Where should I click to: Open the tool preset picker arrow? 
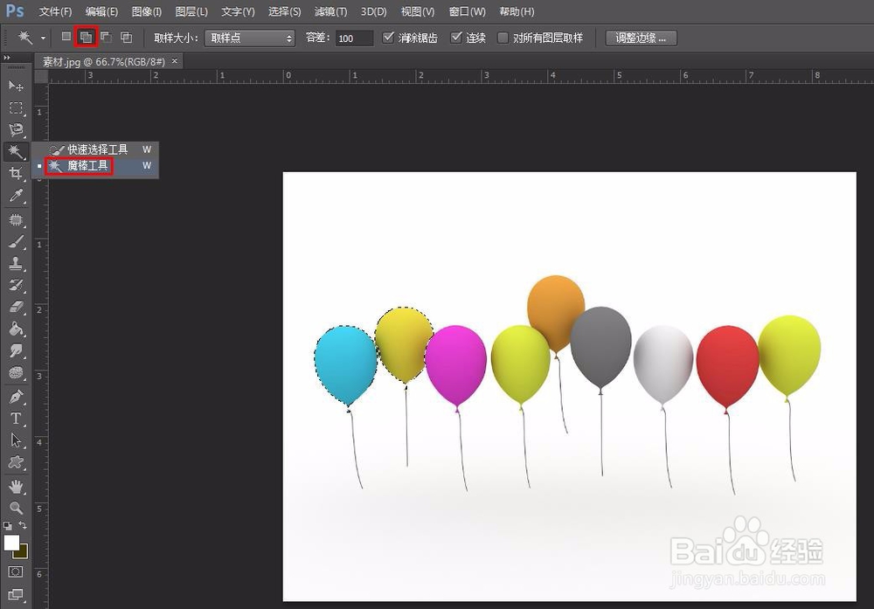click(x=43, y=38)
